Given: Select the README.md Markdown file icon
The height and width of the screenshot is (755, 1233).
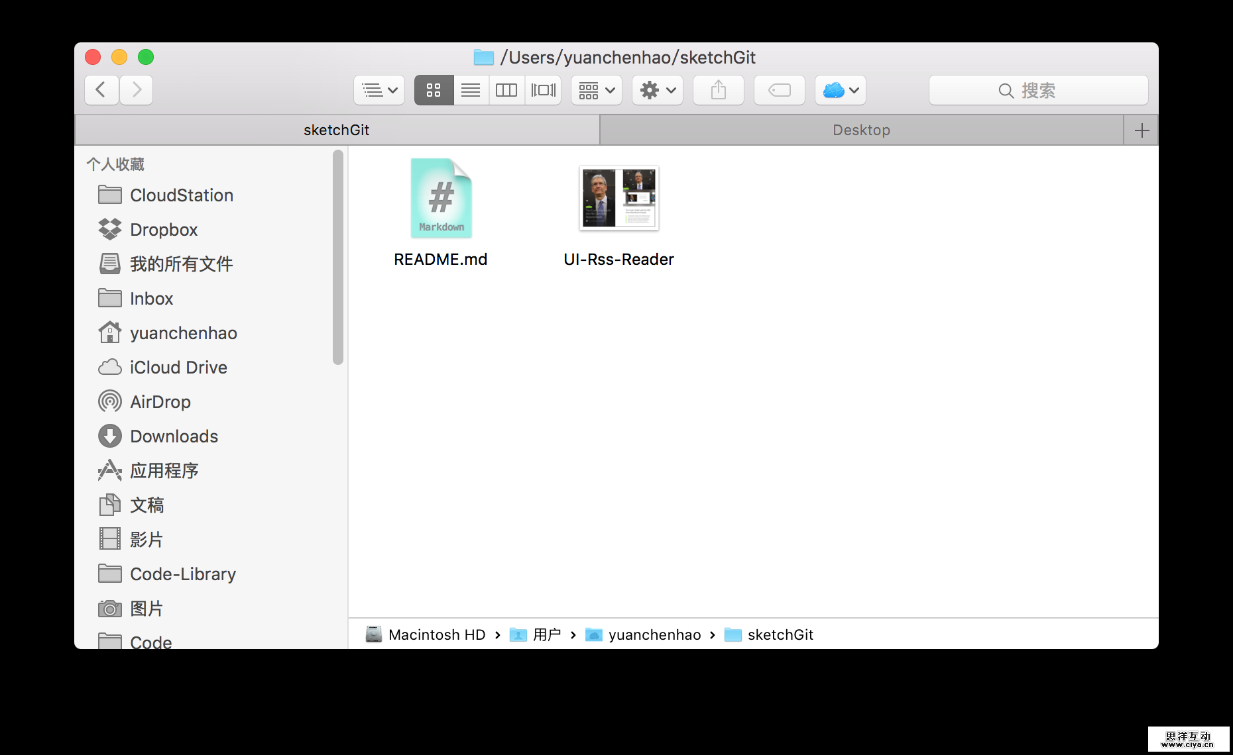Looking at the screenshot, I should click(441, 199).
